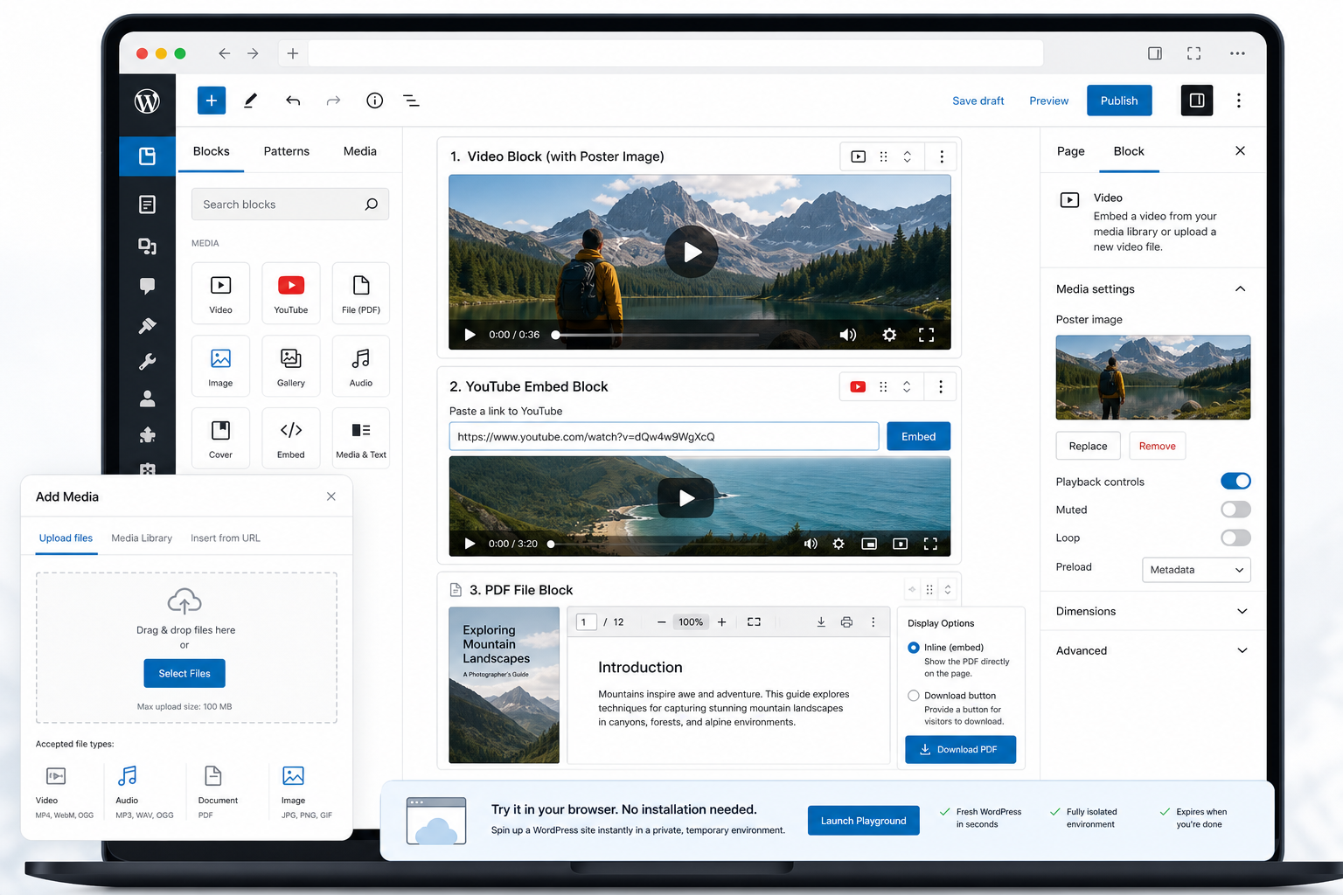The height and width of the screenshot is (895, 1343).
Task: Select the Download button display option
Action: tap(914, 696)
